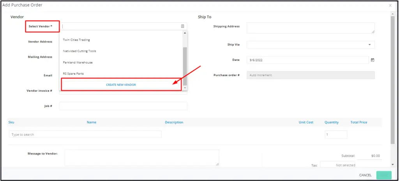Click the Purchase order # Auto Increment field
Screen dimensions: 399x181
pos(311,75)
